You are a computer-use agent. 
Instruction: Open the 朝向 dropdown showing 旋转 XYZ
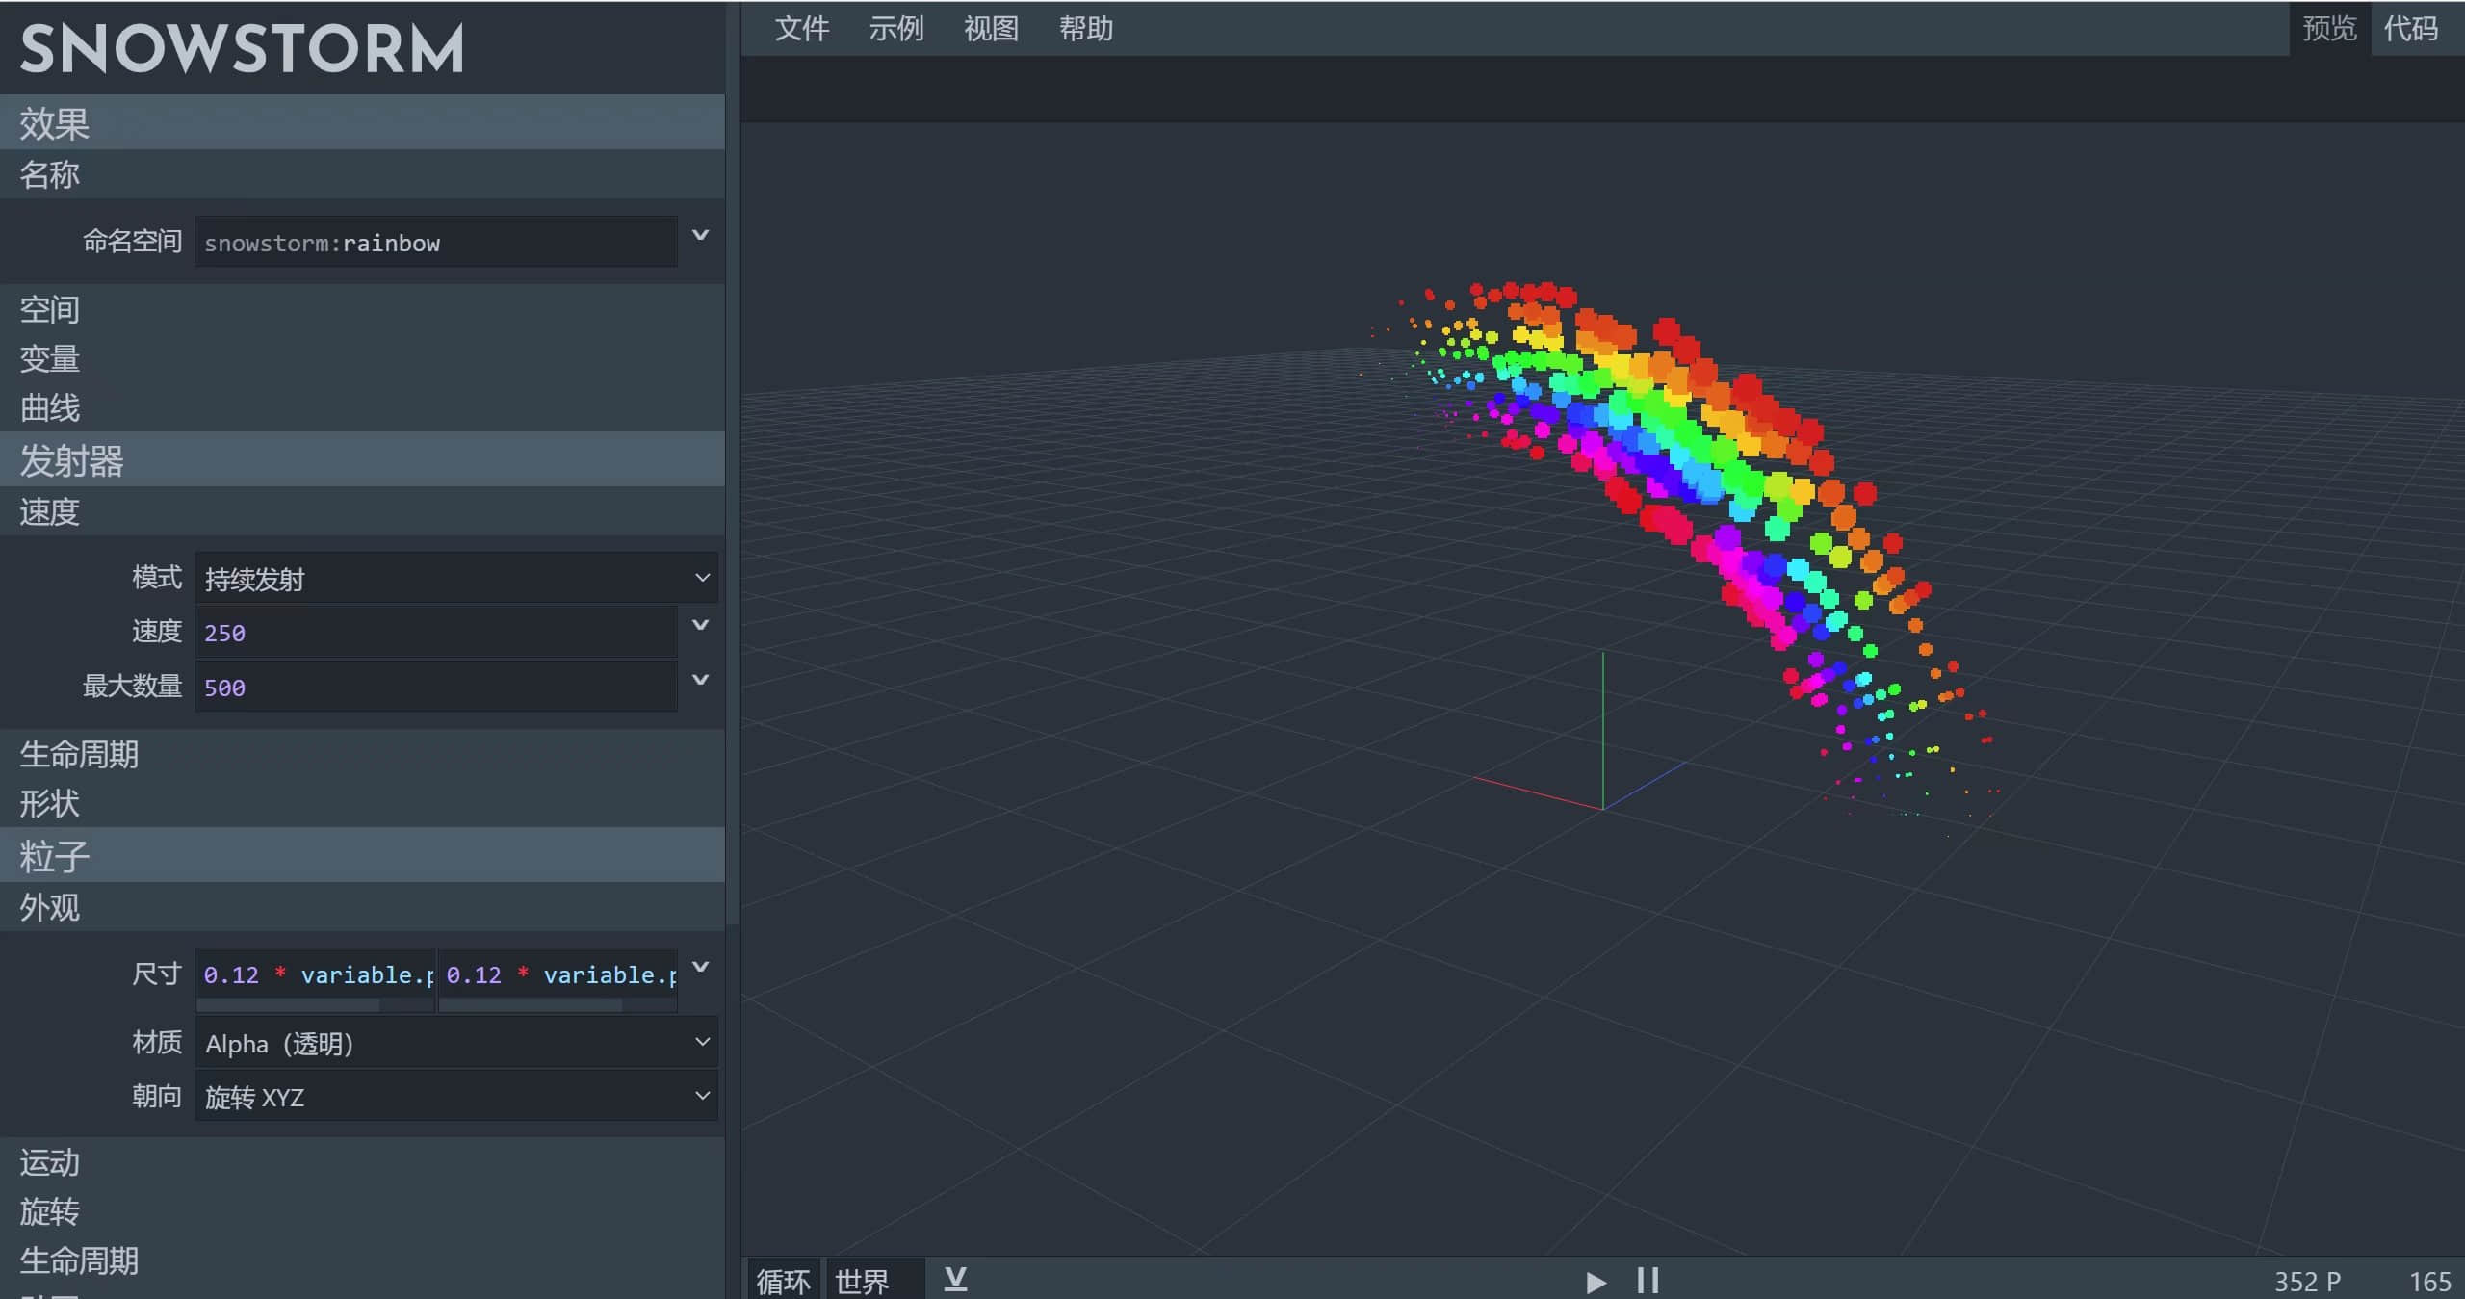[x=456, y=1097]
